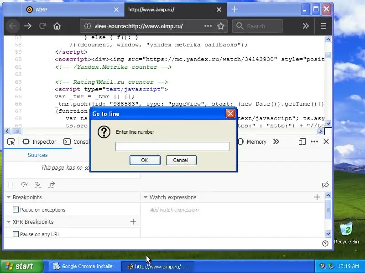Open the Windows start menu

click(x=21, y=266)
